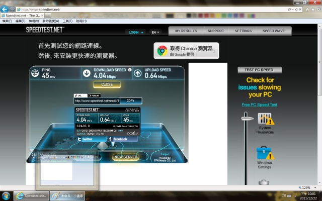Click the download speed arrow icon
322x201 pixels.
[x=87, y=73]
